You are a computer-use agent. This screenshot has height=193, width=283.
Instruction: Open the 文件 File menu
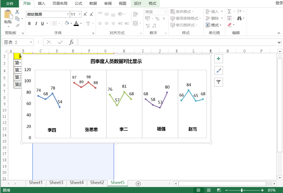click(x=10, y=4)
